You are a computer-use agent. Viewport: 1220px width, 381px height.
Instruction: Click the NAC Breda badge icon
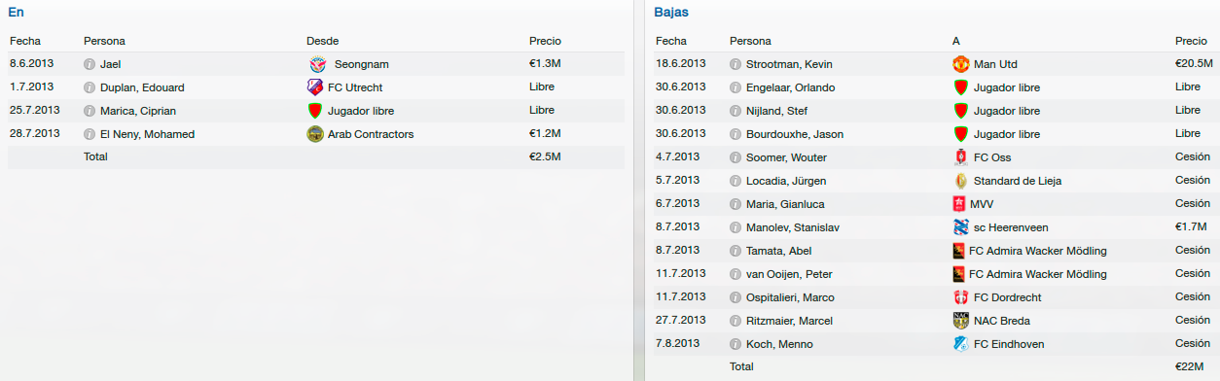coord(961,321)
